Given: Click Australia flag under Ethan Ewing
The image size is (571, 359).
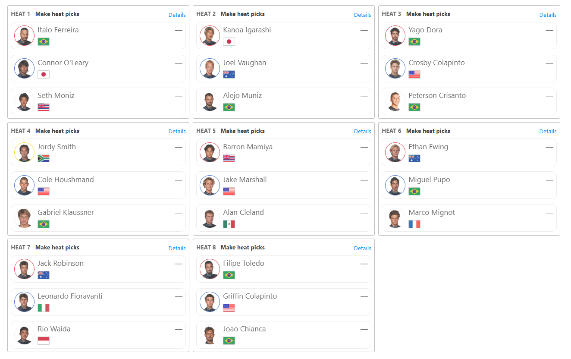Looking at the screenshot, I should [414, 158].
